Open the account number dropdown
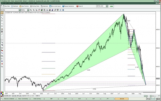161x101 pixels. (x=107, y=6)
